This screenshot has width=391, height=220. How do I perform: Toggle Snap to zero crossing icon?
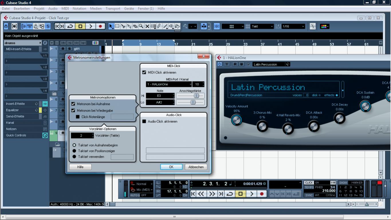(x=313, y=26)
